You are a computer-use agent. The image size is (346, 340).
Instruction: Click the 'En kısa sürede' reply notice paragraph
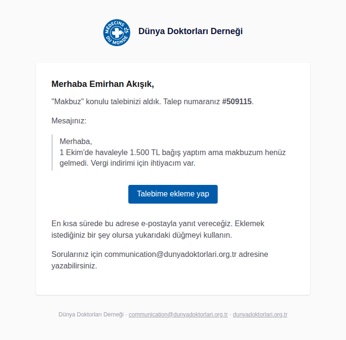[x=158, y=230]
